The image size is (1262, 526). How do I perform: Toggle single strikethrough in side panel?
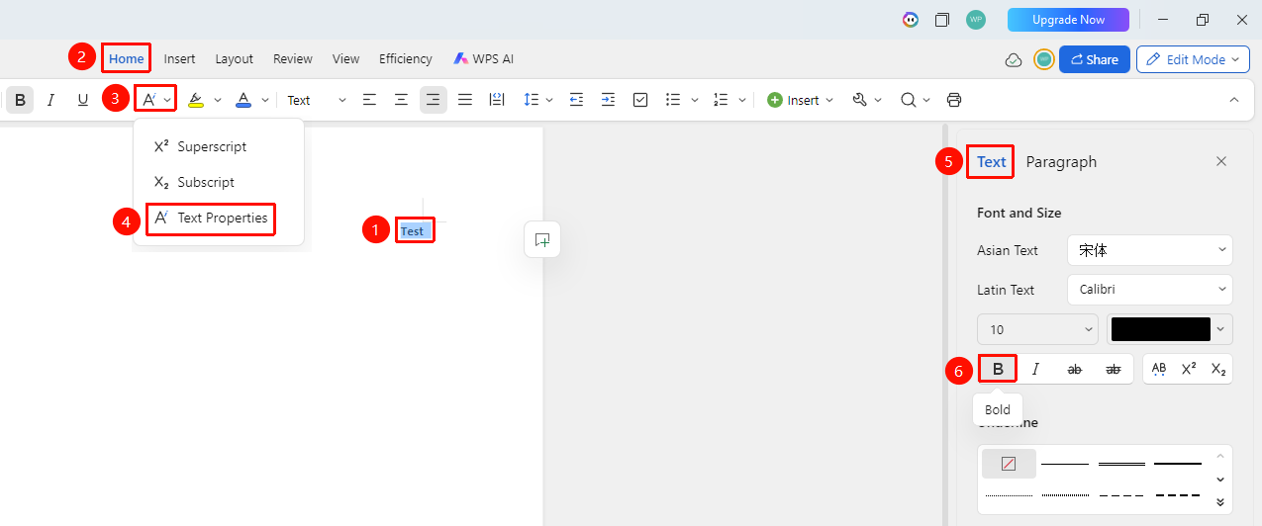(x=1074, y=369)
